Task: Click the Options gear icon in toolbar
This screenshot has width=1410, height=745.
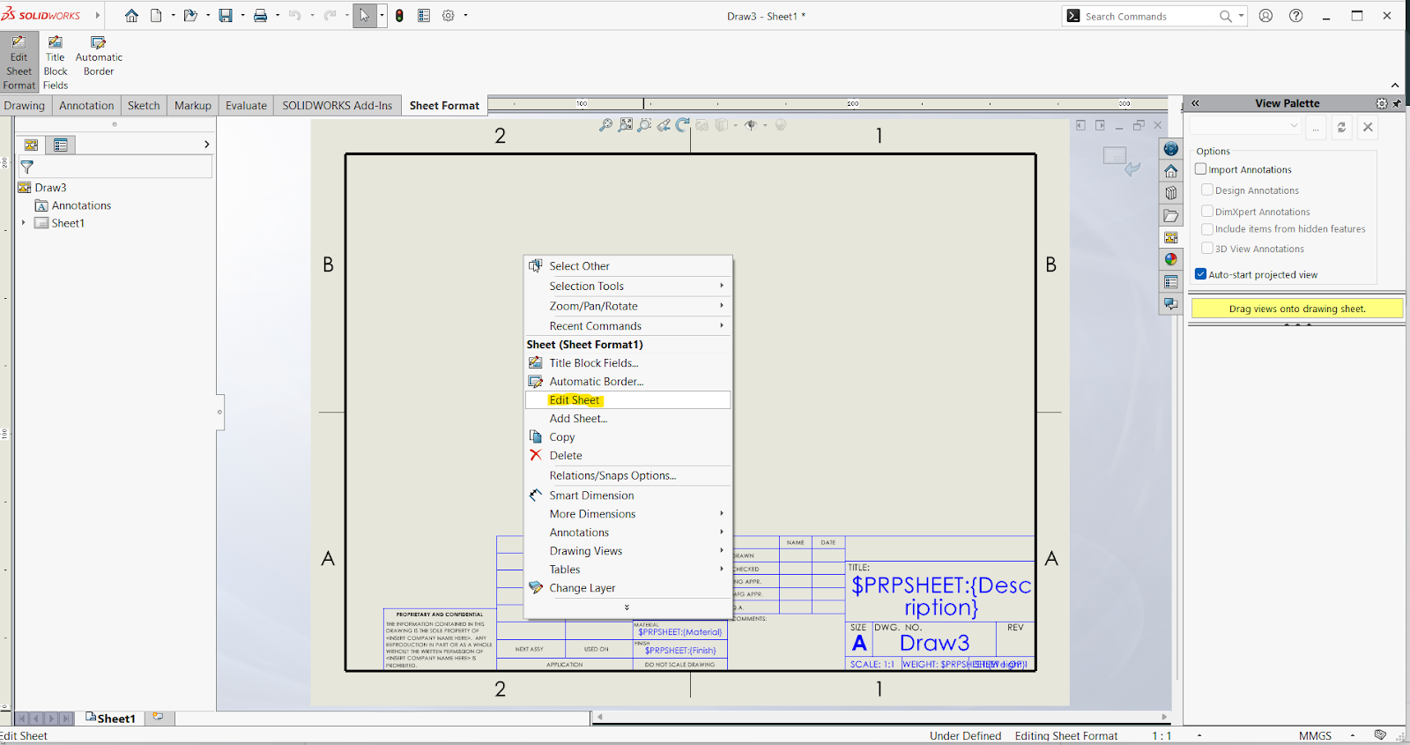Action: [449, 16]
